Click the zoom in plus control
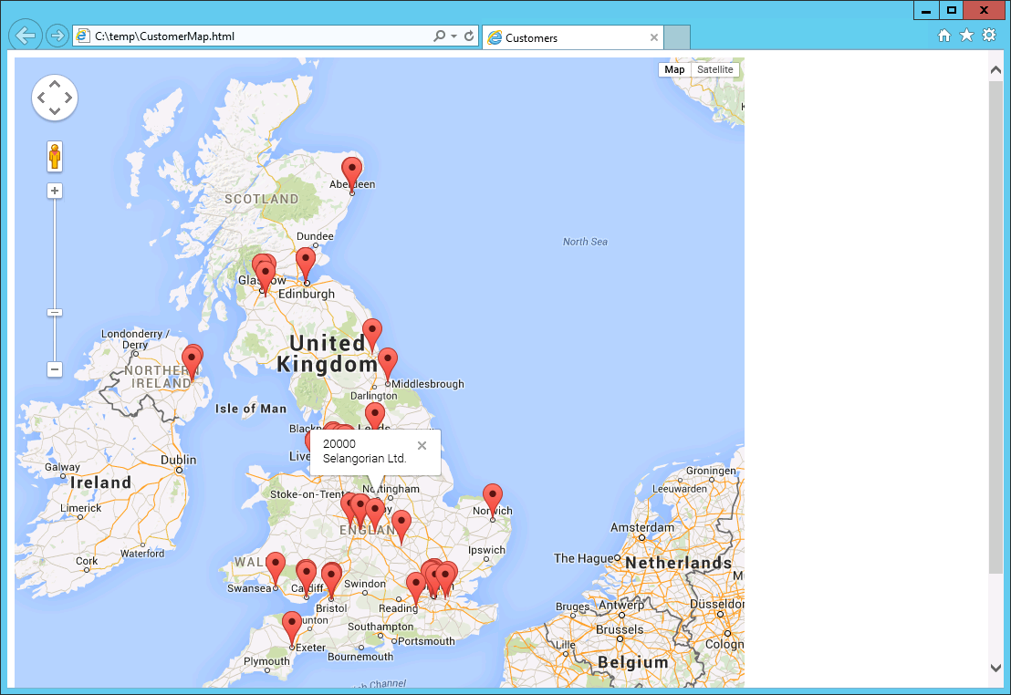This screenshot has width=1011, height=695. 55,190
